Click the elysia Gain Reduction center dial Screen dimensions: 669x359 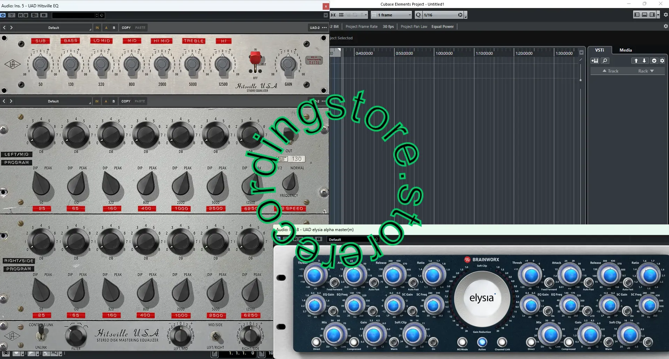pos(482,298)
